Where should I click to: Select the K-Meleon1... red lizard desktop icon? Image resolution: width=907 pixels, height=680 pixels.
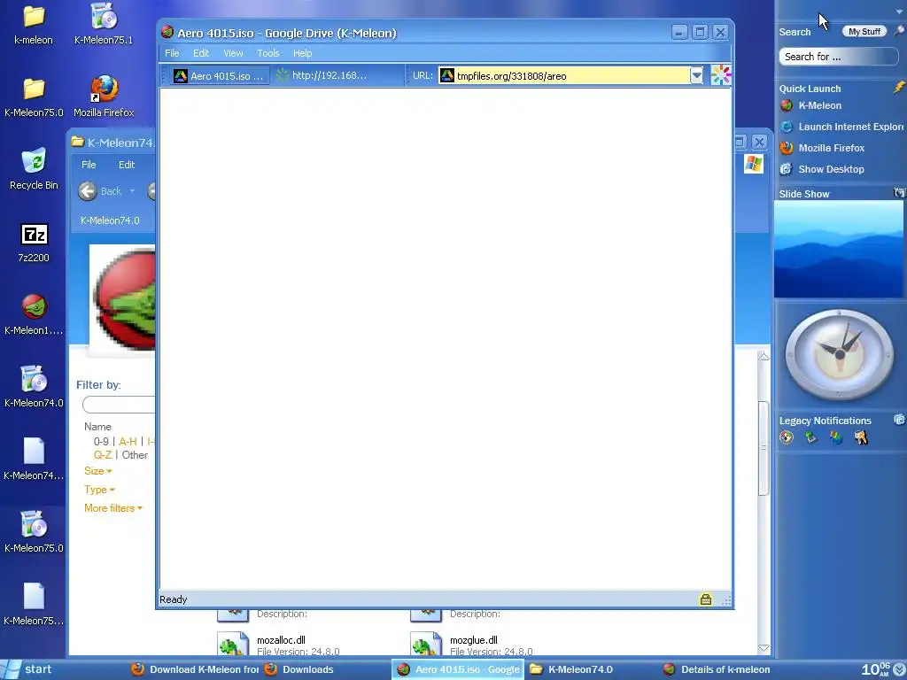tap(34, 315)
